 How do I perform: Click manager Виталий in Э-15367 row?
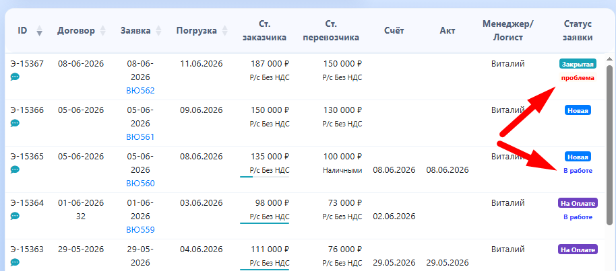[508, 63]
